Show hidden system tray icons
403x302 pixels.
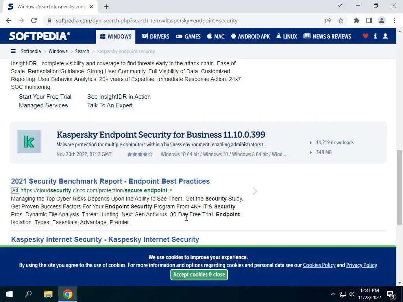point(333,294)
